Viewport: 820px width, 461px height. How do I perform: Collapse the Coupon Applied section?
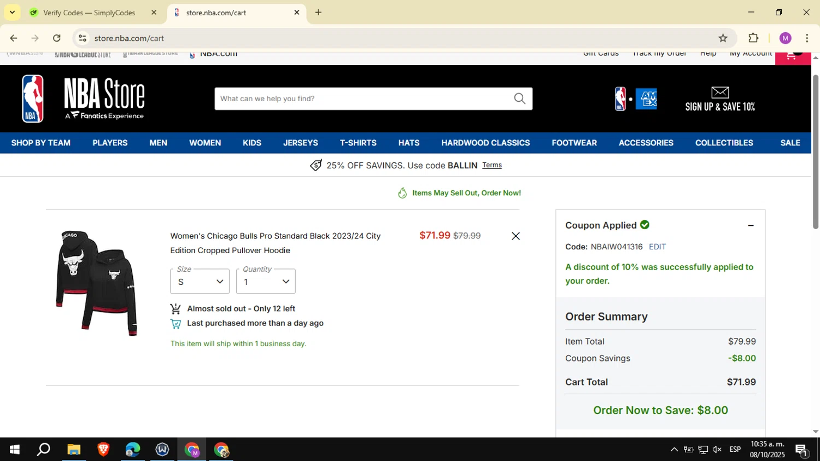(751, 225)
